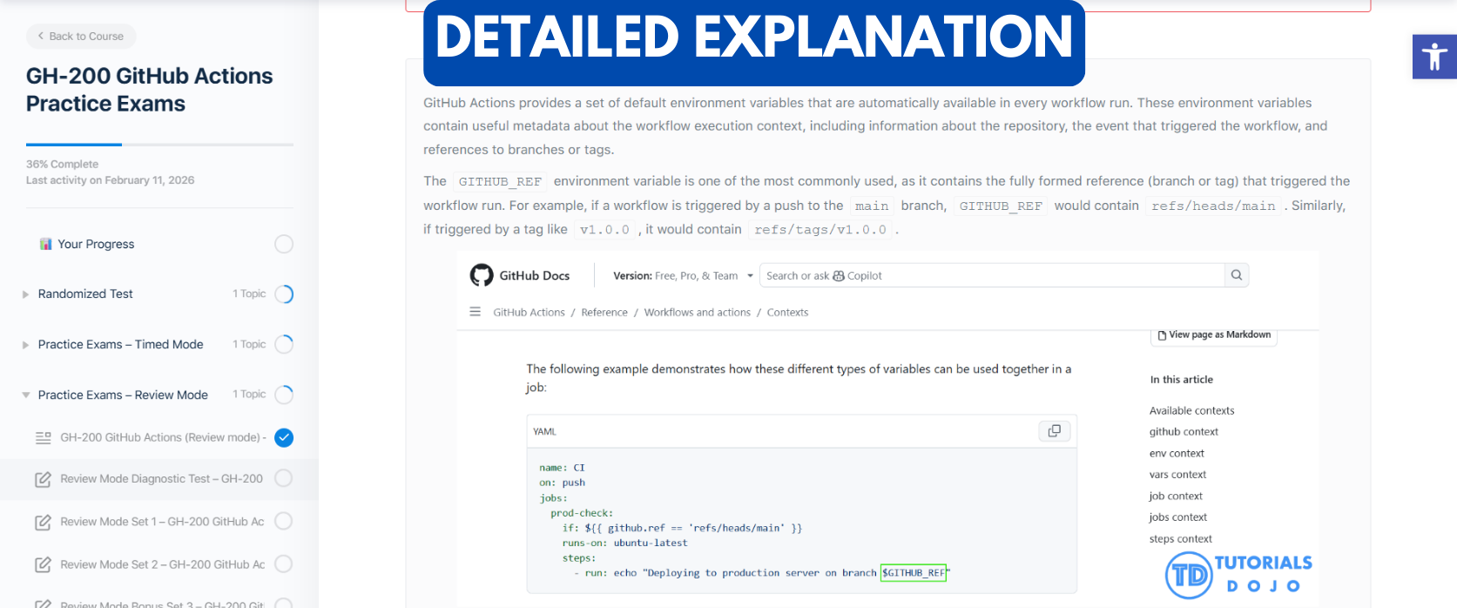Click 'runs-on: ubuntu-latest' code line
Image resolution: width=1457 pixels, height=608 pixels.
(x=624, y=543)
